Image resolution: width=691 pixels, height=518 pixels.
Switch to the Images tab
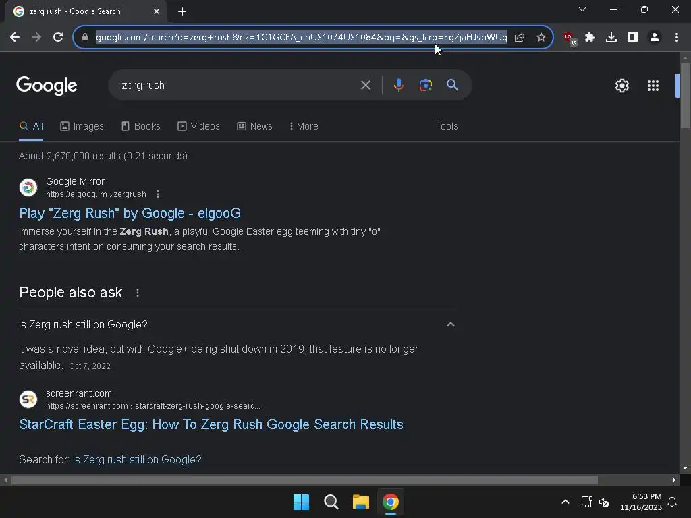[82, 126]
